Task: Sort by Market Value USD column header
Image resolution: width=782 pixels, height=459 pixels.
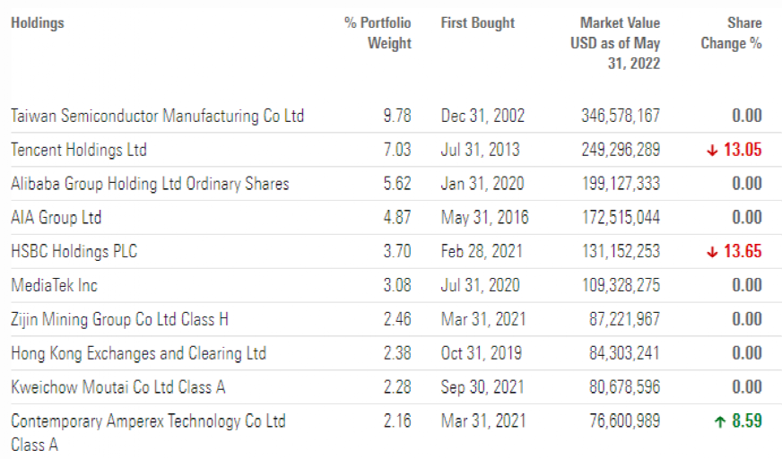Action: tap(615, 43)
